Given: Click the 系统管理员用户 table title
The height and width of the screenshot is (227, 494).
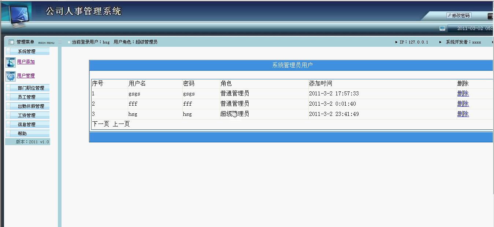Looking at the screenshot, I should (293, 65).
